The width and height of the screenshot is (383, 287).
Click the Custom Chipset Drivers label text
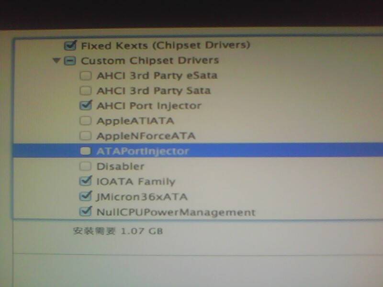point(149,61)
